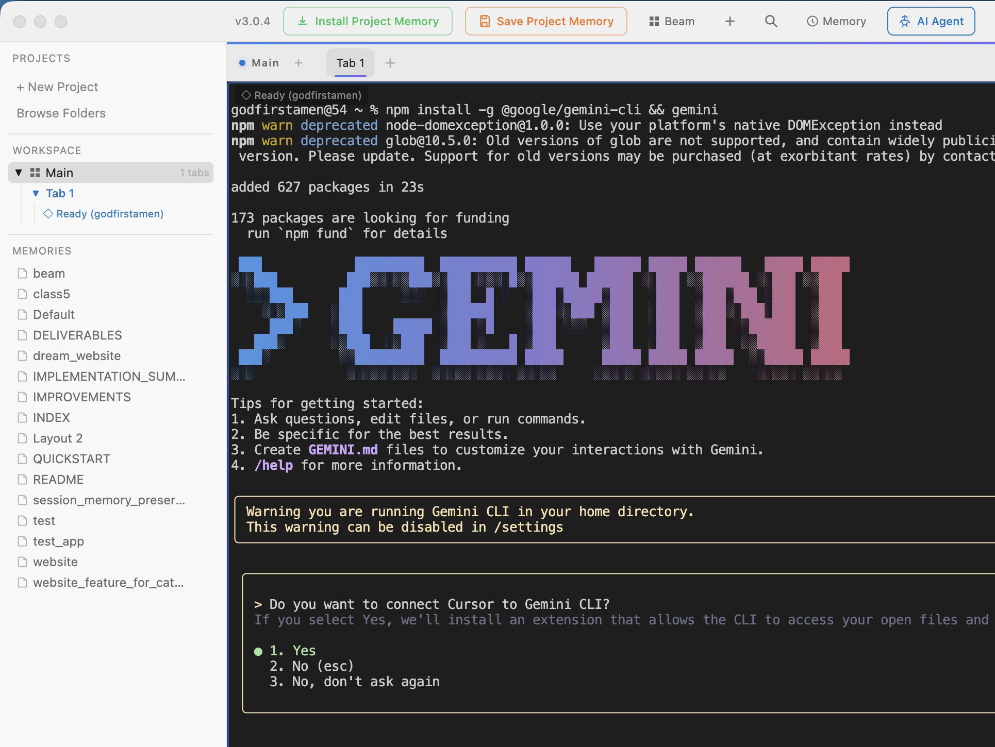Viewport: 995px width, 747px height.
Task: Switch to the Main tab
Action: click(264, 63)
